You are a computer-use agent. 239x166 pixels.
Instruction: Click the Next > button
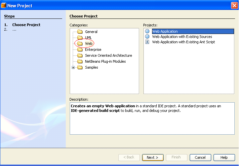(x=153, y=157)
